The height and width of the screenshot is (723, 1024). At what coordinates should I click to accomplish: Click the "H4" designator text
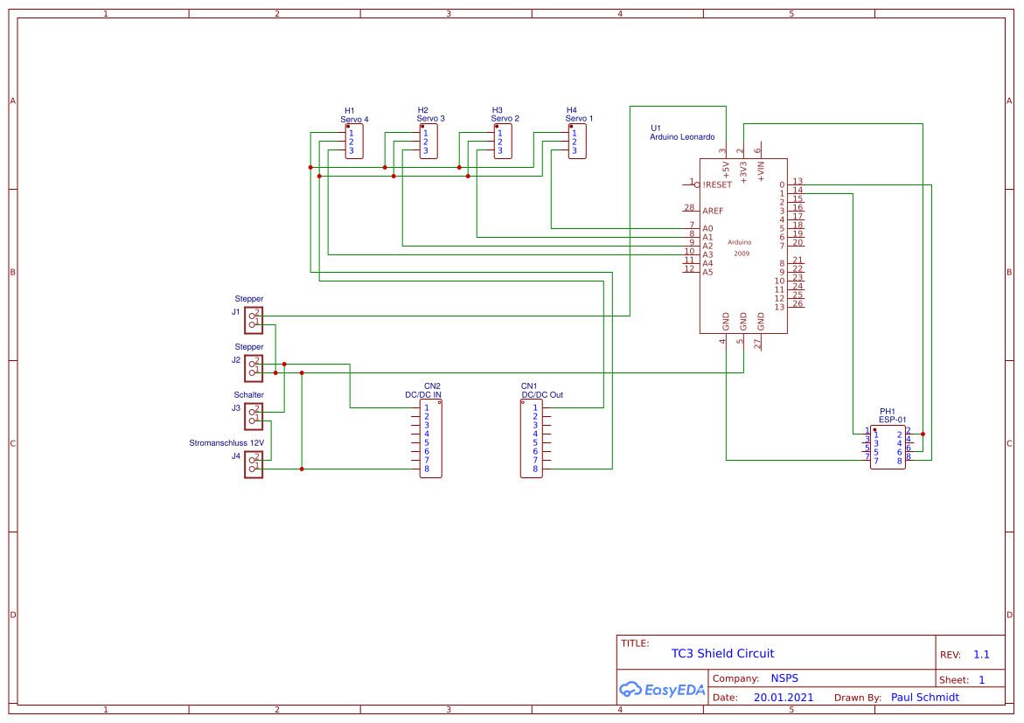571,110
